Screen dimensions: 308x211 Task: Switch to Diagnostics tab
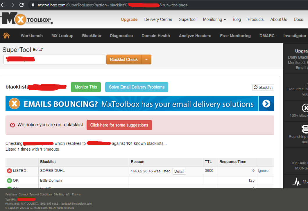pos(121,36)
